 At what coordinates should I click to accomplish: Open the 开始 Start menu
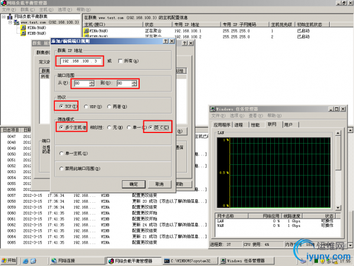coord(9,261)
